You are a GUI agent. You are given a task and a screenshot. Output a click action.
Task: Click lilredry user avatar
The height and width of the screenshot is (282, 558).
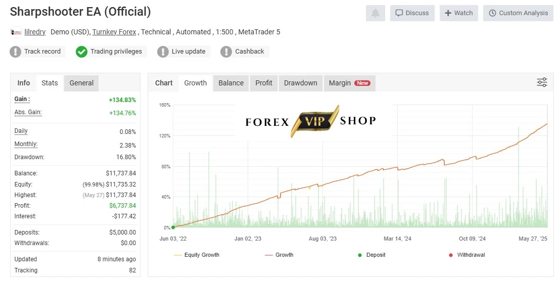[16, 32]
